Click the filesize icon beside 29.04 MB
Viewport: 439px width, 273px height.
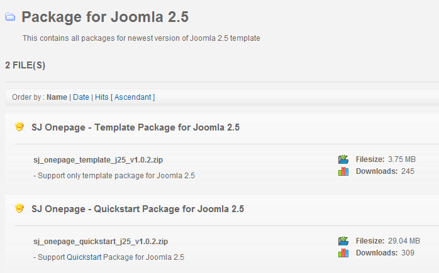pyautogui.click(x=343, y=241)
